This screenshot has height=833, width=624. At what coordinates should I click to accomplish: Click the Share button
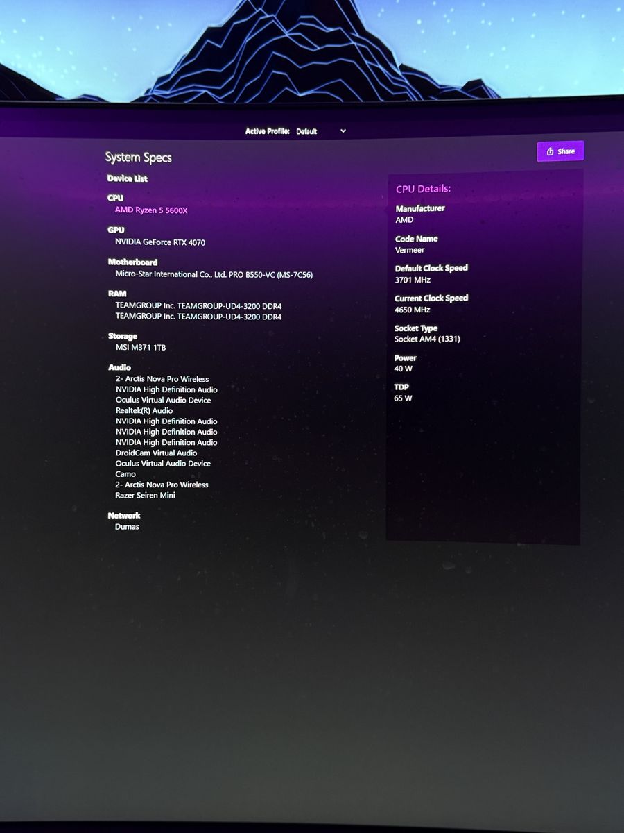click(560, 151)
